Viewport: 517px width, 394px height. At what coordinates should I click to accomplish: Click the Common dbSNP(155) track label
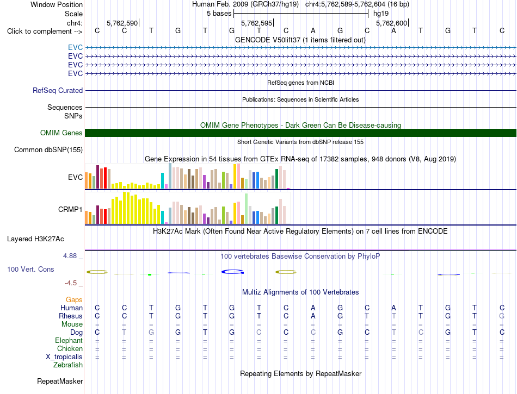pos(48,150)
